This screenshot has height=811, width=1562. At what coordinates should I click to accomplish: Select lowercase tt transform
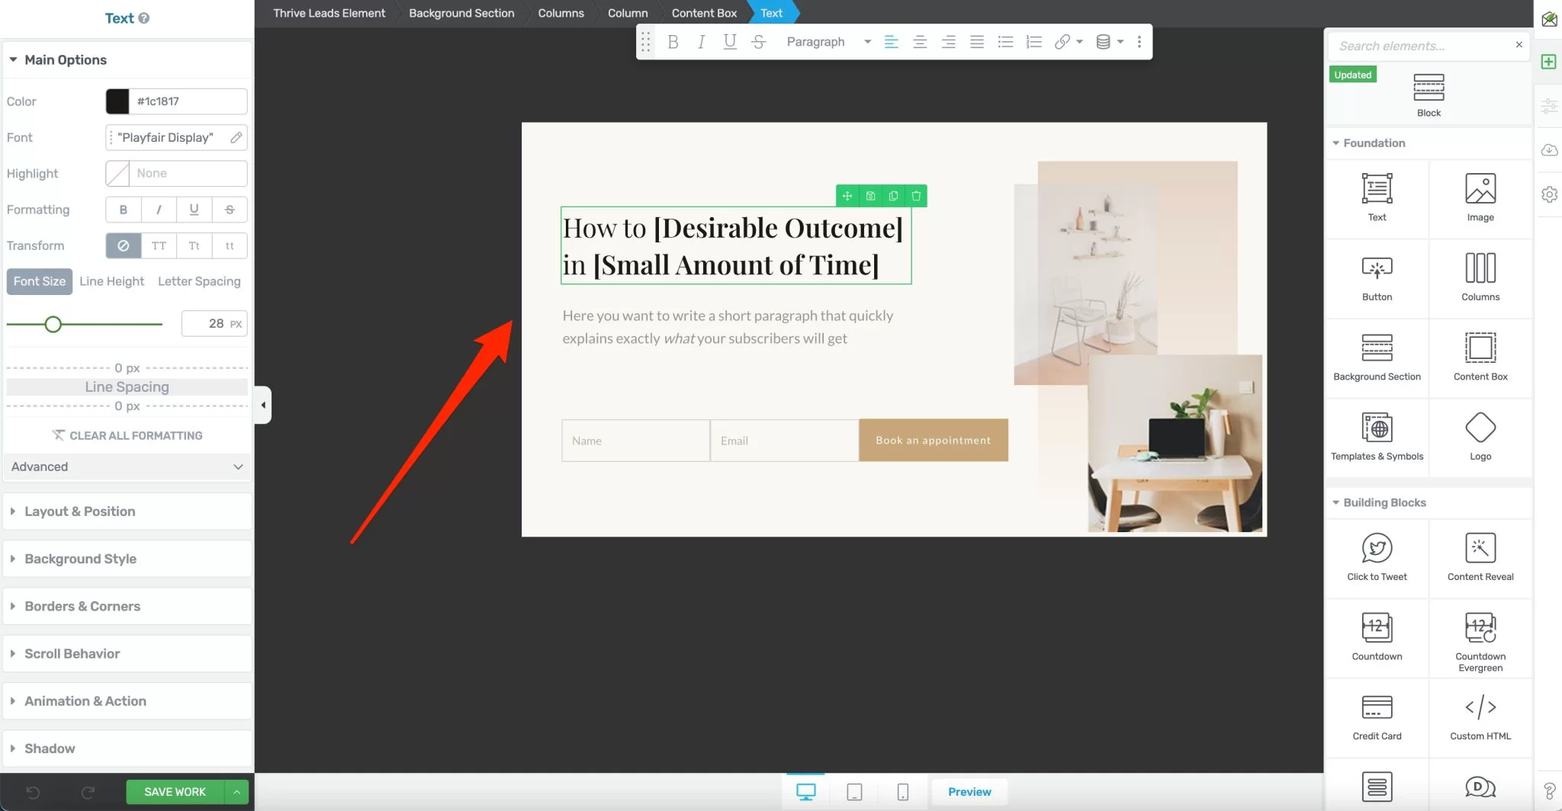(x=230, y=245)
